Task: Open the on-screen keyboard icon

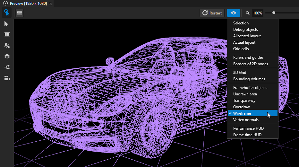Action: tap(20, 13)
